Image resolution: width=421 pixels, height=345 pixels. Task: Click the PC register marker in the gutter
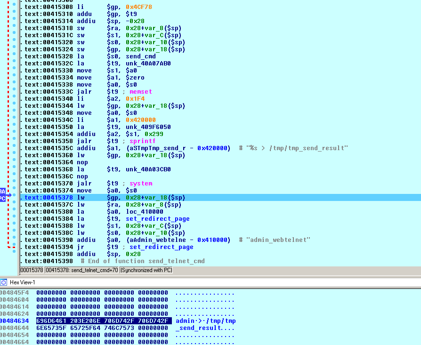point(3,199)
